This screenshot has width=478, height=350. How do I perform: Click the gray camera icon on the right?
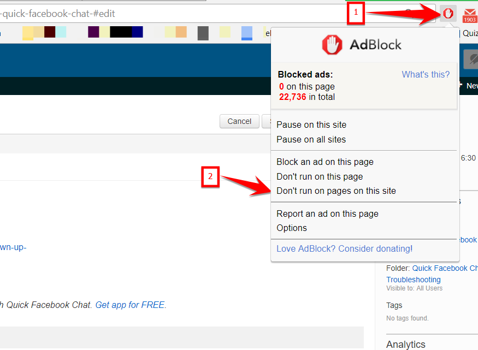tap(472, 59)
